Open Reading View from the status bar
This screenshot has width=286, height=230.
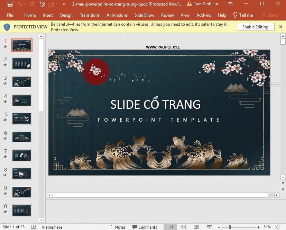pos(196,227)
